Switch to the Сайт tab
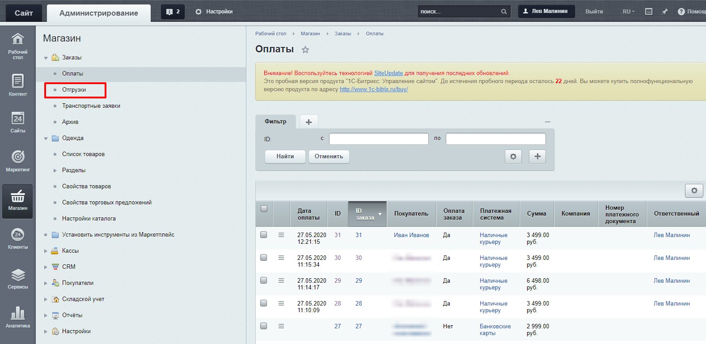 pyautogui.click(x=24, y=13)
